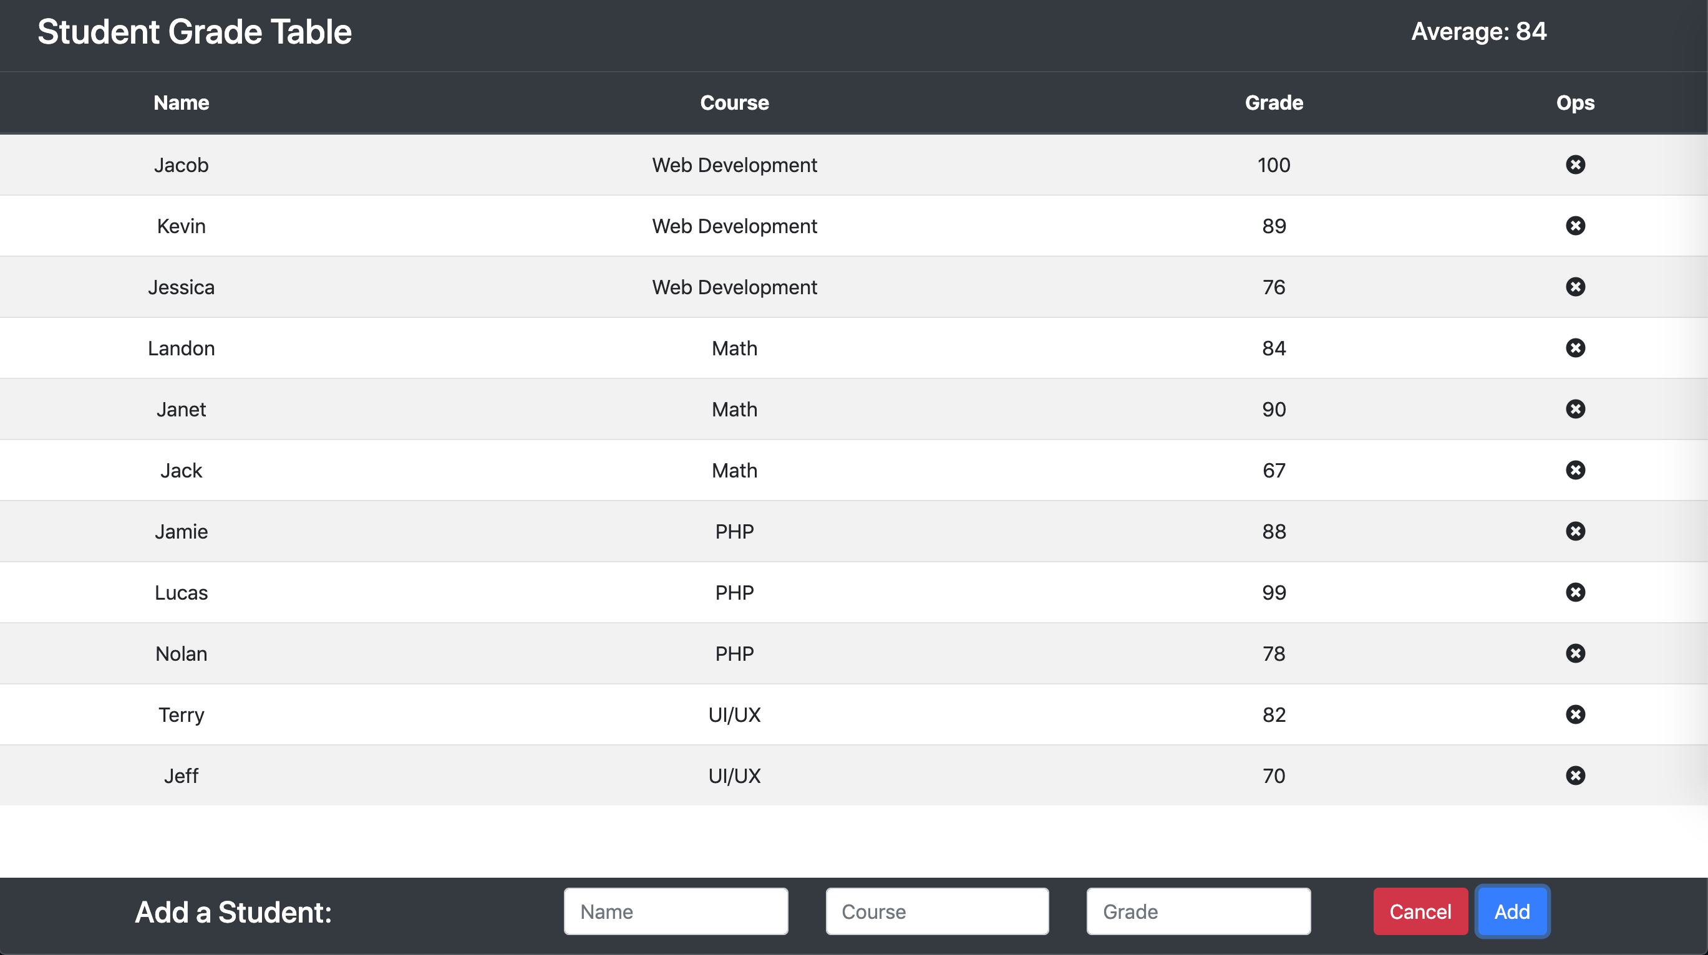The width and height of the screenshot is (1708, 955).
Task: Remove Janet's record via the X icon
Action: pyautogui.click(x=1575, y=409)
